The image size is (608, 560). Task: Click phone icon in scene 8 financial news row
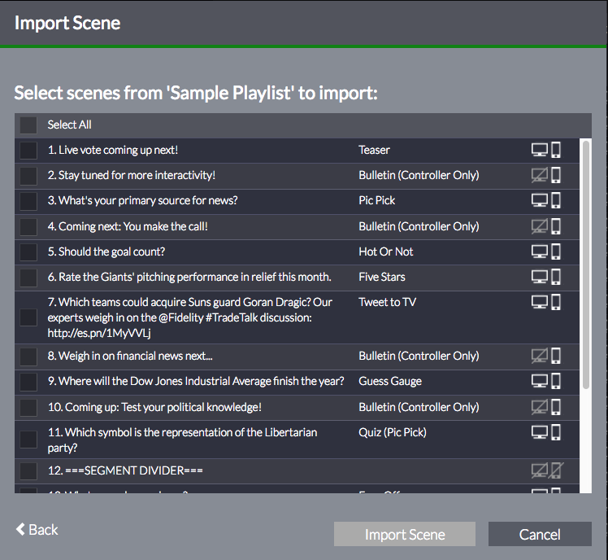click(x=556, y=356)
